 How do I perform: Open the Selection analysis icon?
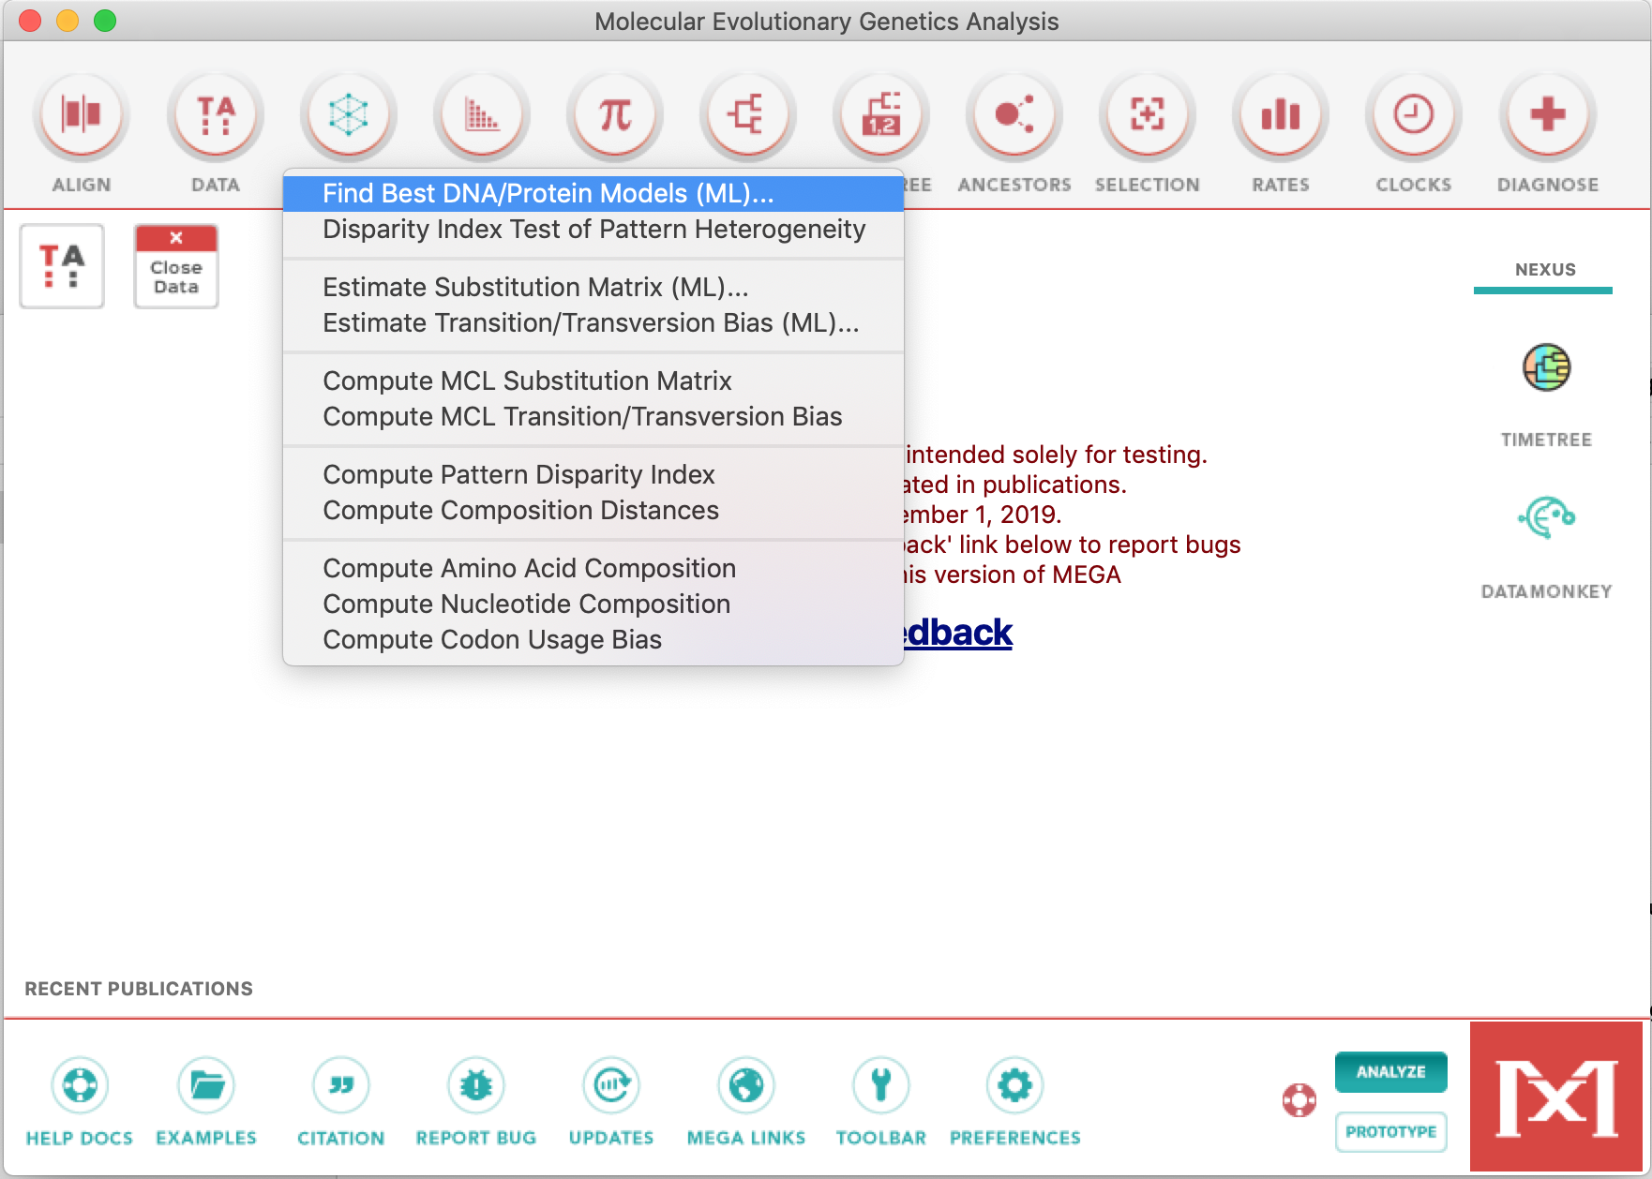click(x=1147, y=113)
